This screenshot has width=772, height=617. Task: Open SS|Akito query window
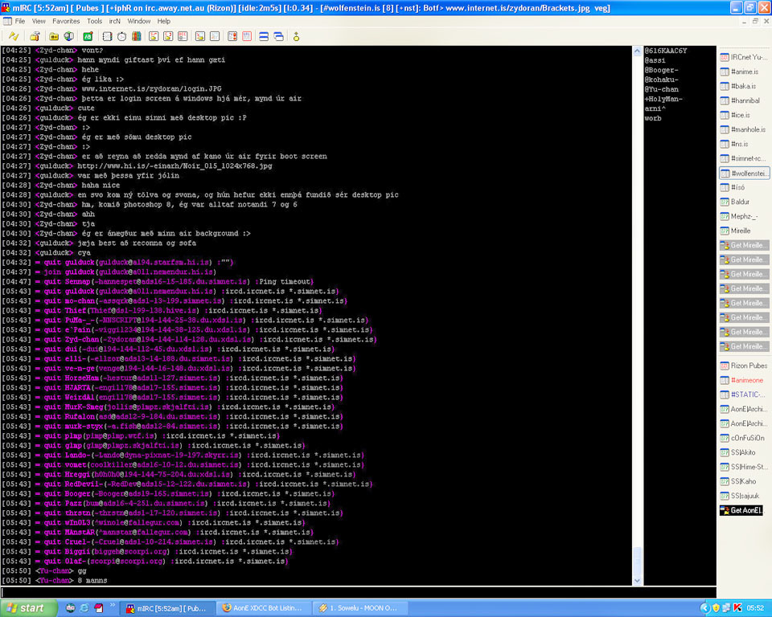[x=744, y=452]
